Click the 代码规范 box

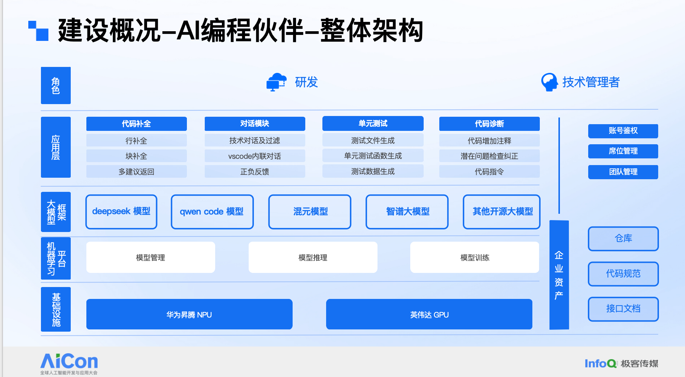623,274
